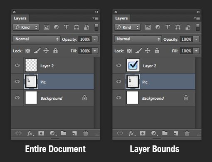Toggle Pic layer visibility in the right panel
The image size is (212, 162).
pyautogui.click(x=118, y=81)
